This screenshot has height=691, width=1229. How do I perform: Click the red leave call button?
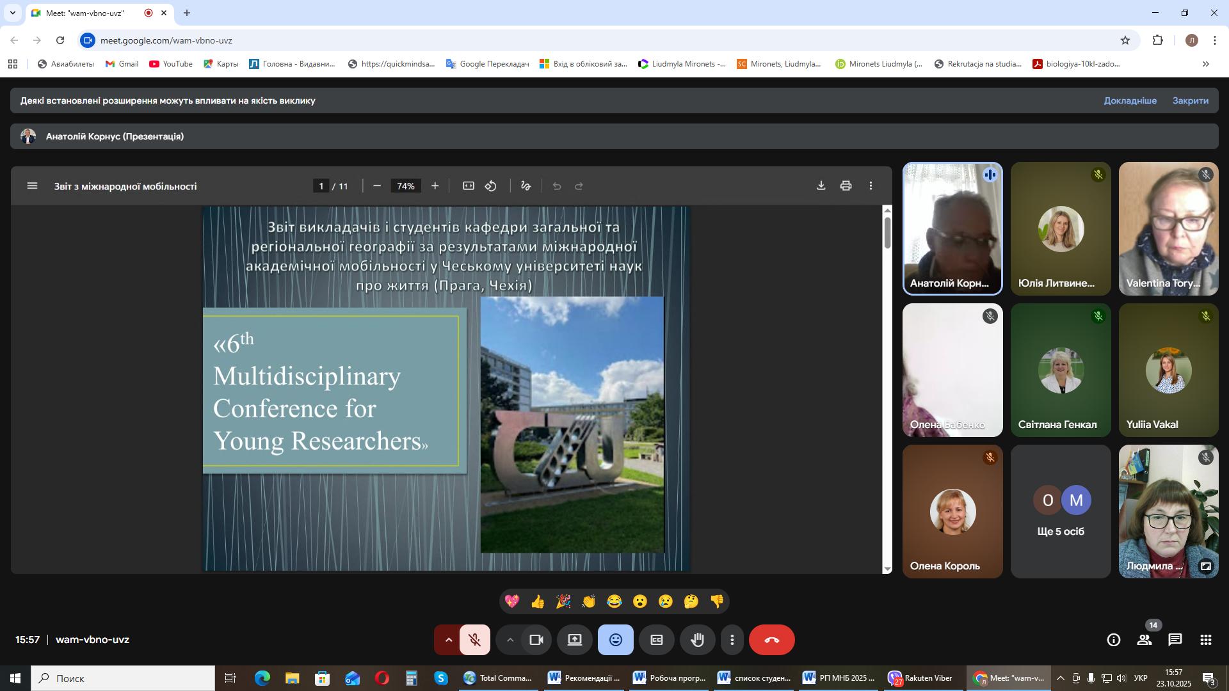tap(771, 640)
